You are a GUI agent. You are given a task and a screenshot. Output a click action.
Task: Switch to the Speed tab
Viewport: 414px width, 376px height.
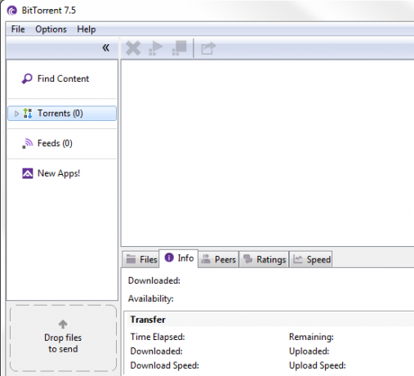coord(311,259)
